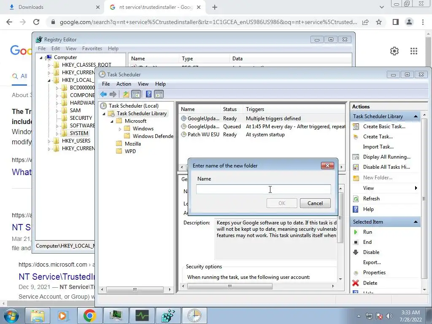The height and width of the screenshot is (324, 432).
Task: Click the taskbar clock showing 3:33 AM
Action: tap(411, 316)
